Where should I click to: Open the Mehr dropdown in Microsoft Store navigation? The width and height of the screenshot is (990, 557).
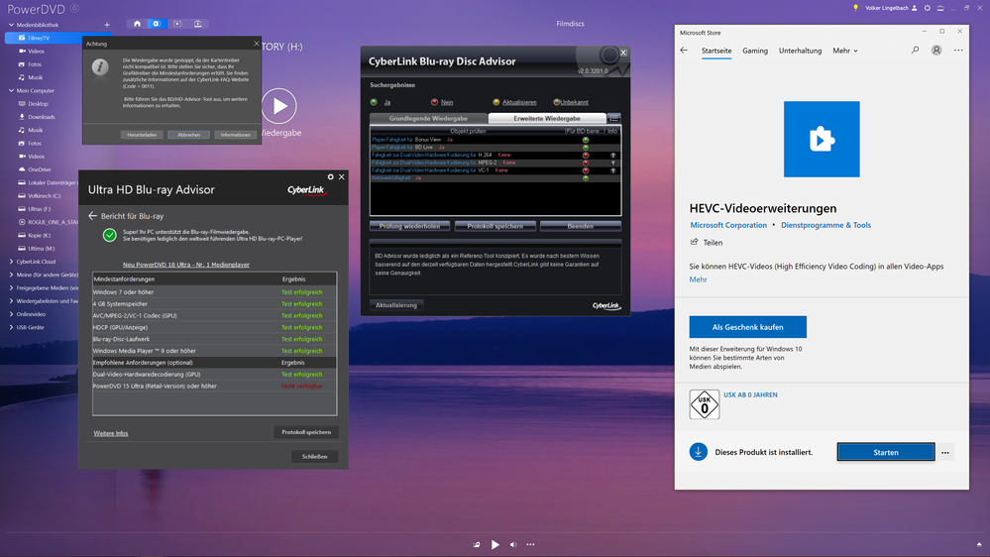click(844, 51)
